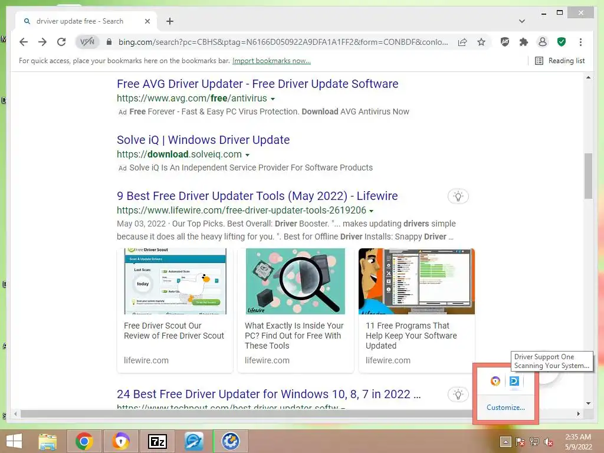The height and width of the screenshot is (453, 604).
Task: Expand dropdown next to lifewire.com URL
Action: [372, 211]
